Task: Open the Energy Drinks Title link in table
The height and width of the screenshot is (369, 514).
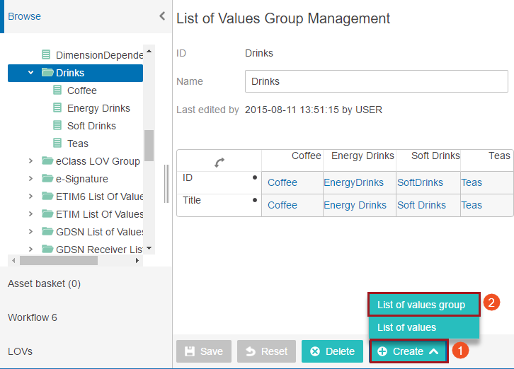Action: coord(355,205)
